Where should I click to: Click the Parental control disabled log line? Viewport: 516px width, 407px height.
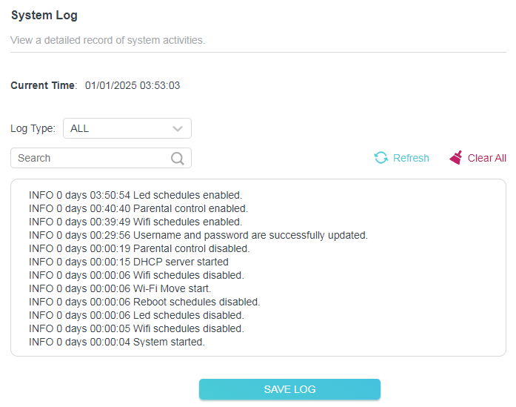[139, 248]
